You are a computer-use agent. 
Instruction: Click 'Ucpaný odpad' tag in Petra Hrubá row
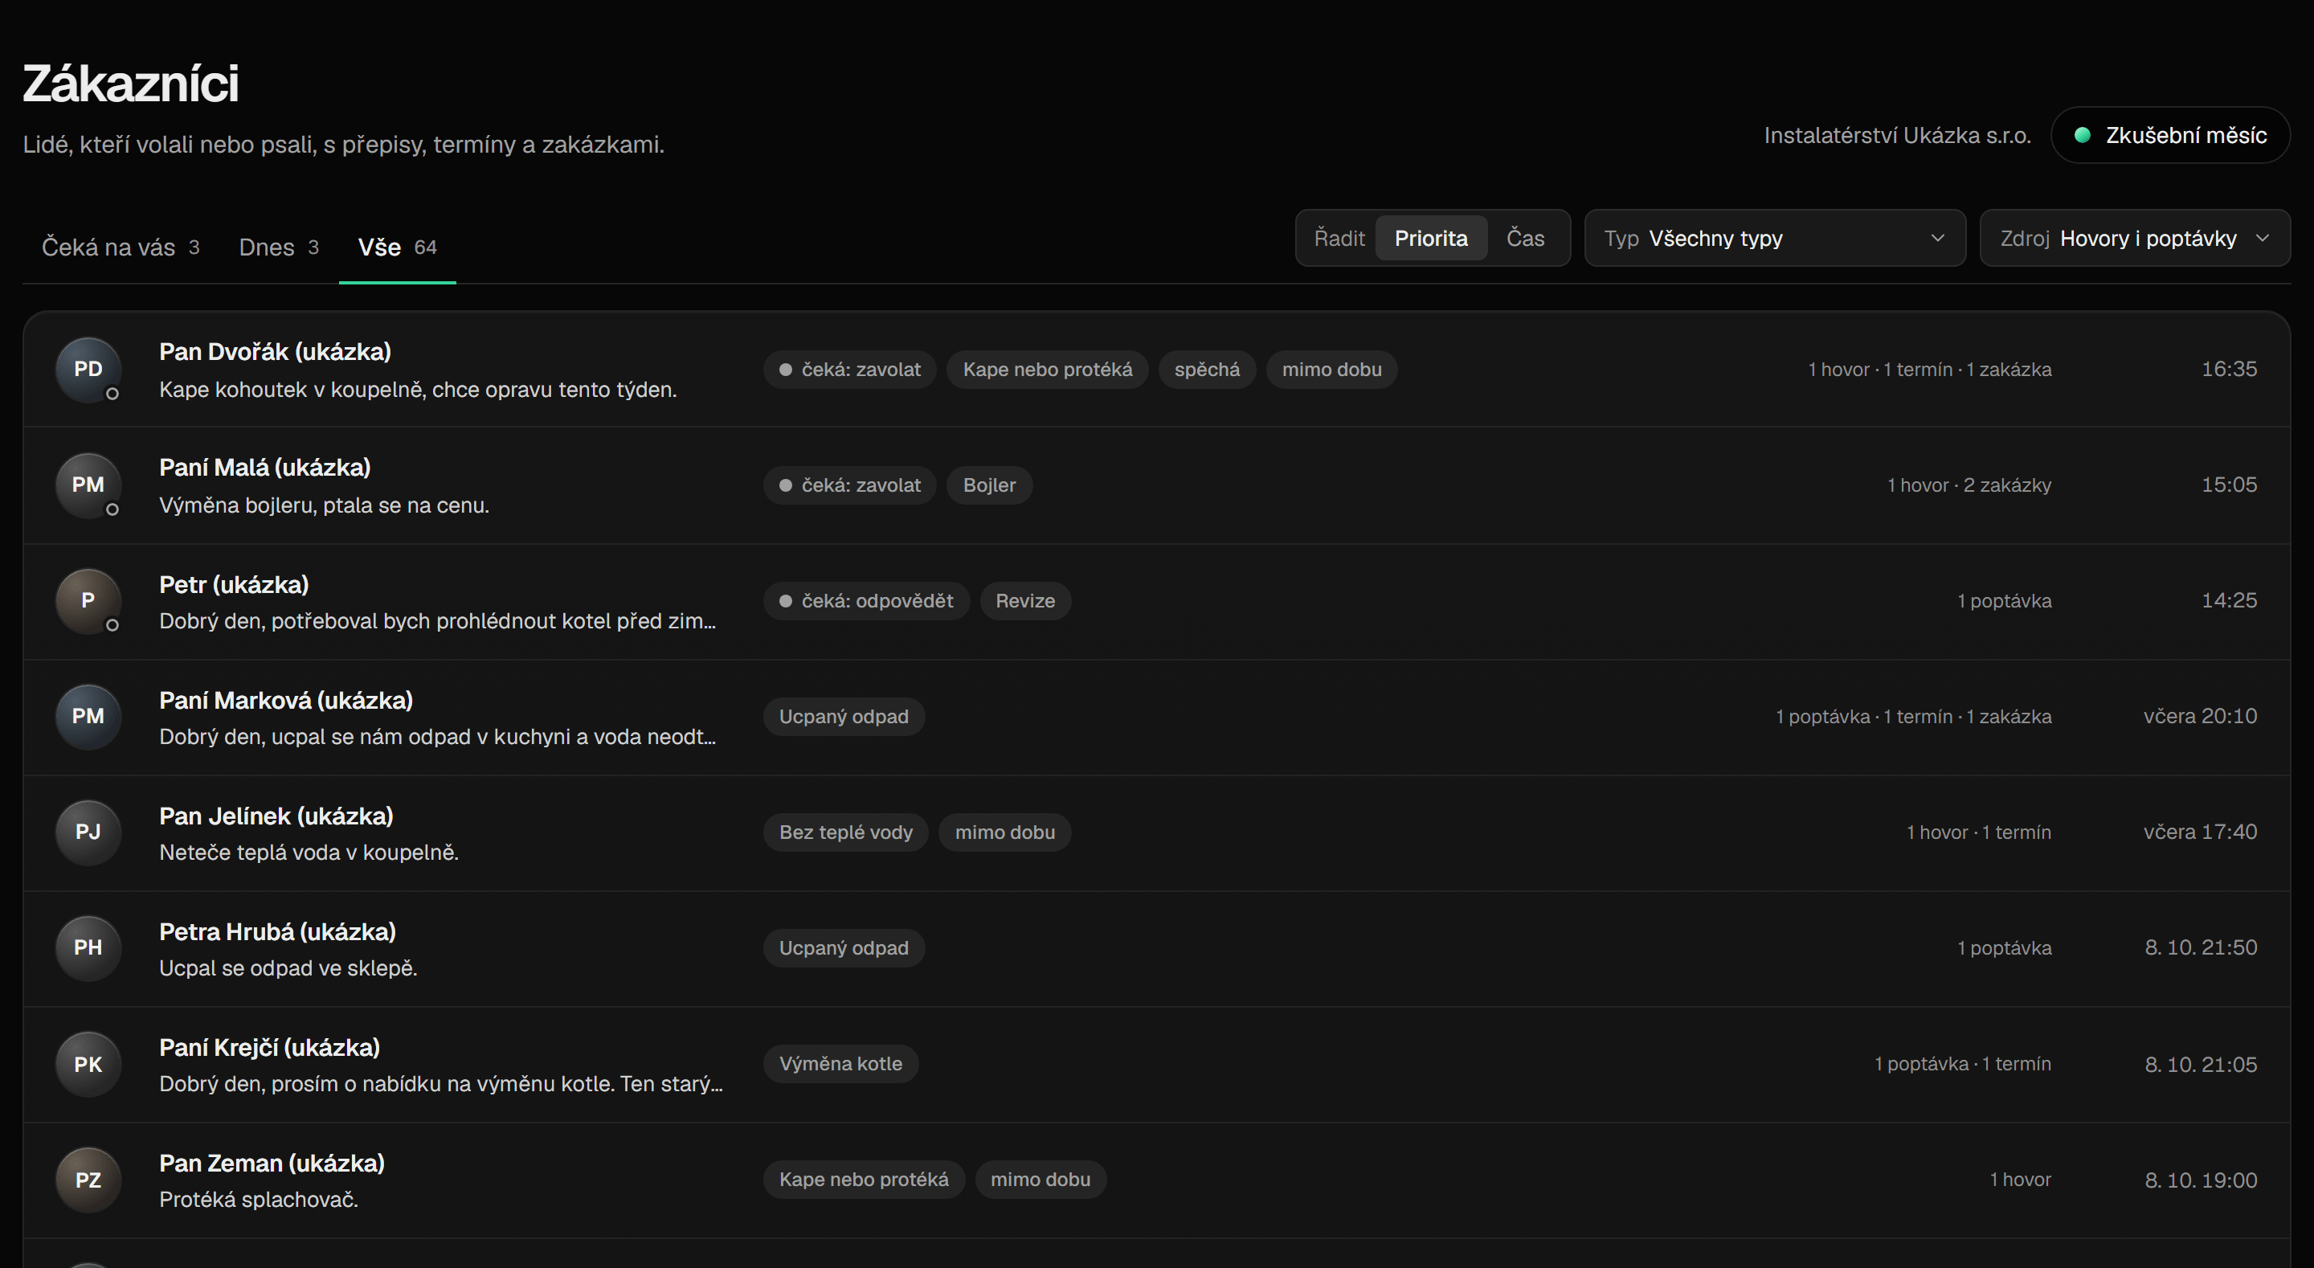[x=844, y=948]
